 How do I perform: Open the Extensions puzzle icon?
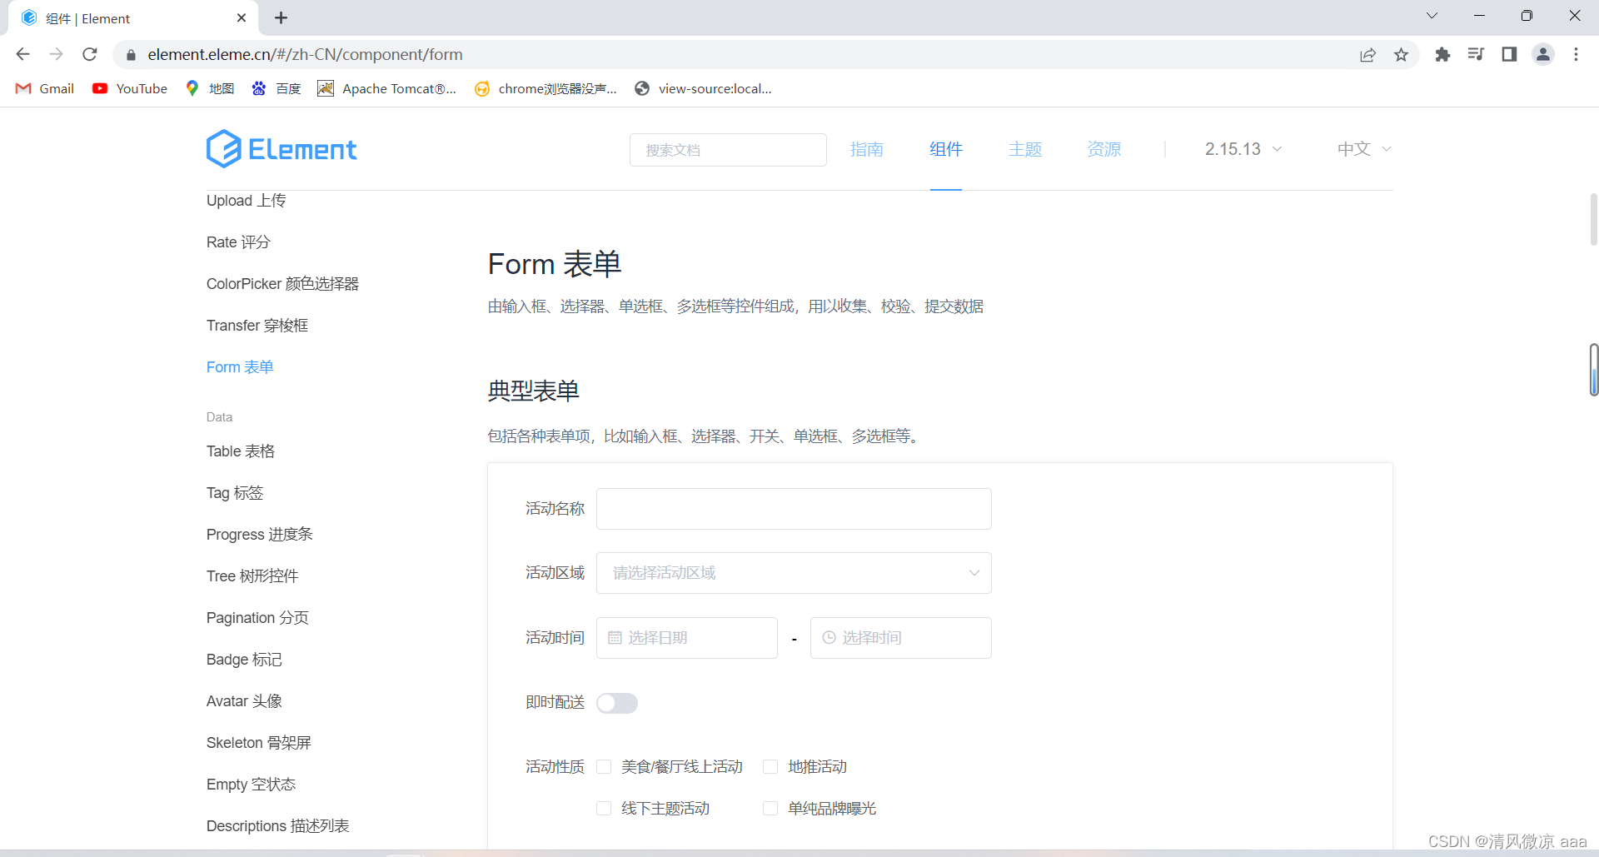tap(1442, 54)
